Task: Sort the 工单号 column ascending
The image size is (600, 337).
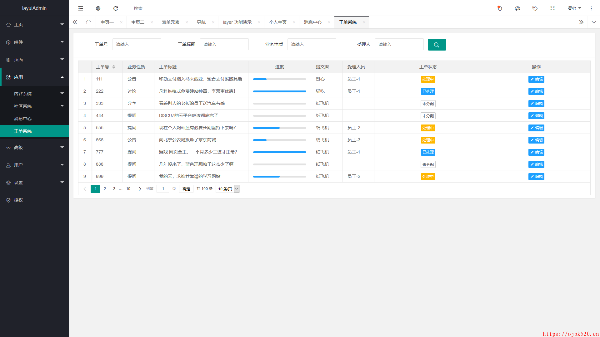Action: 114,66
